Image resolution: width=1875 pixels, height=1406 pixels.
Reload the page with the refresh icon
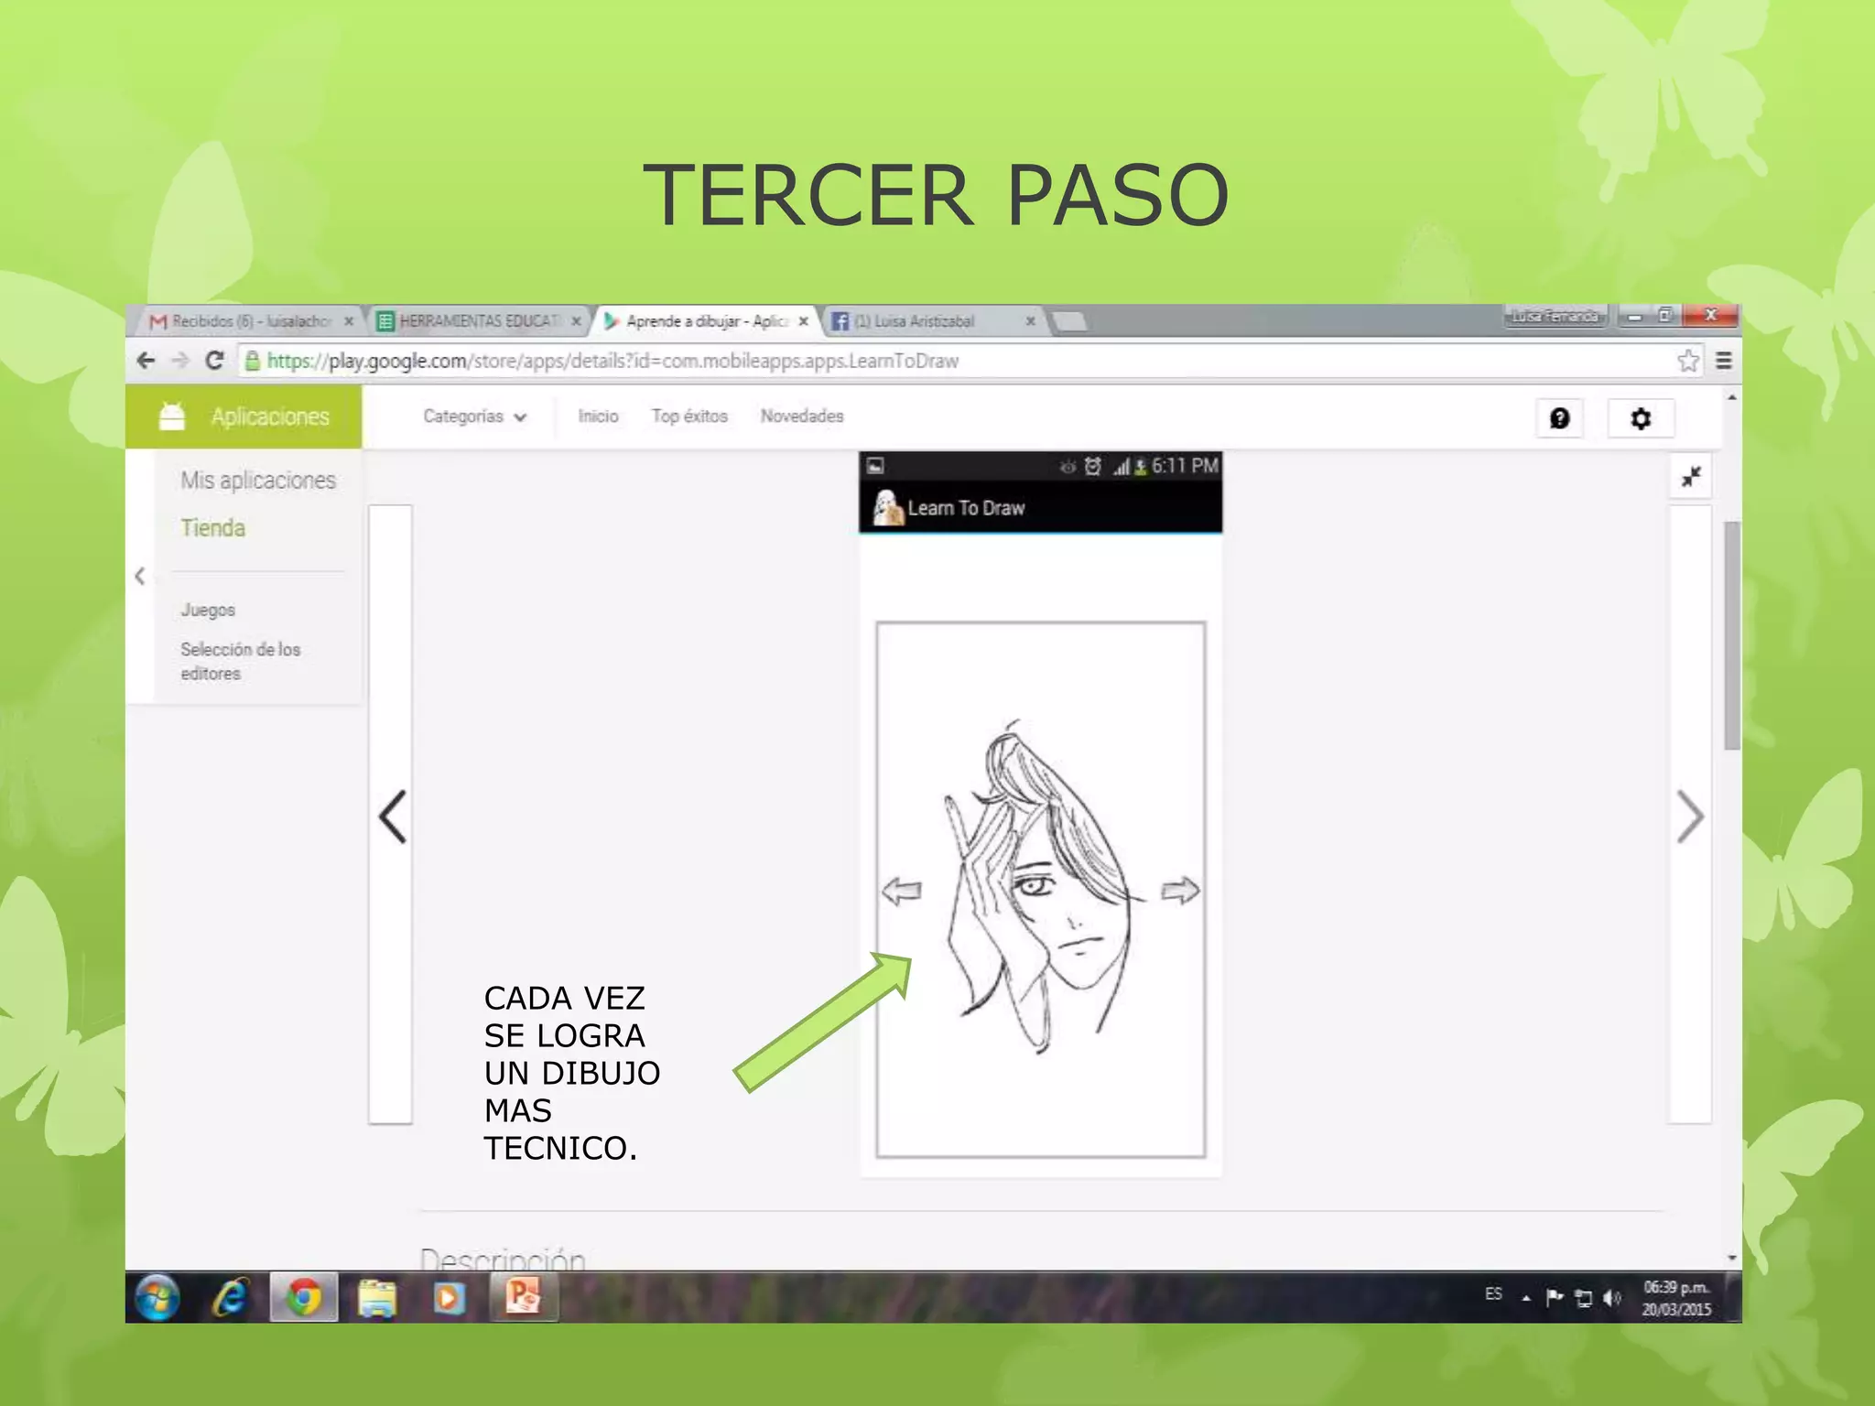214,361
